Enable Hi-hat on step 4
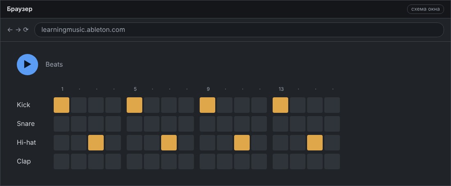The width and height of the screenshot is (451, 186). (113, 143)
